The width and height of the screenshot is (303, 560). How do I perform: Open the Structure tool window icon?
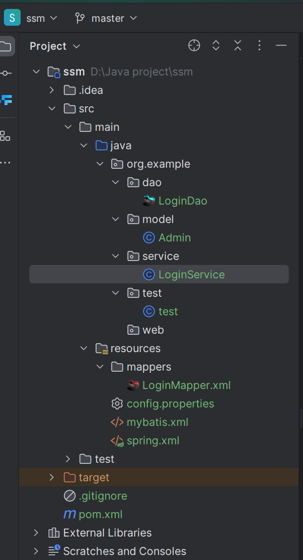(x=6, y=136)
